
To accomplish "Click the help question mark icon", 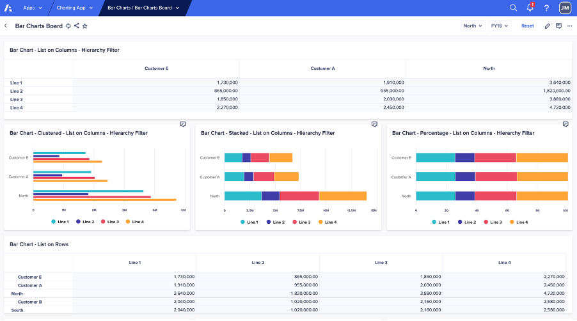I will pos(546,8).
